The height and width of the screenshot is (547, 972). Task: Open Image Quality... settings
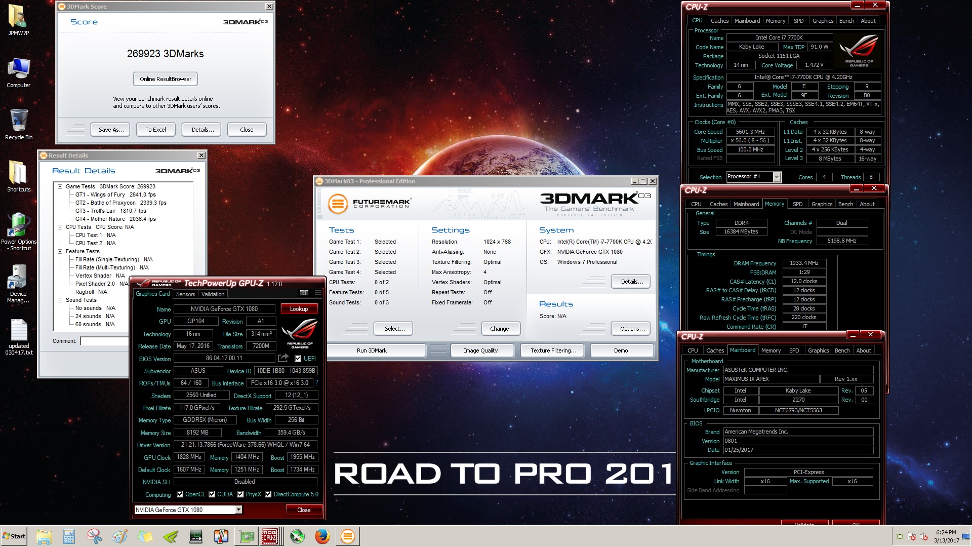[x=483, y=350]
